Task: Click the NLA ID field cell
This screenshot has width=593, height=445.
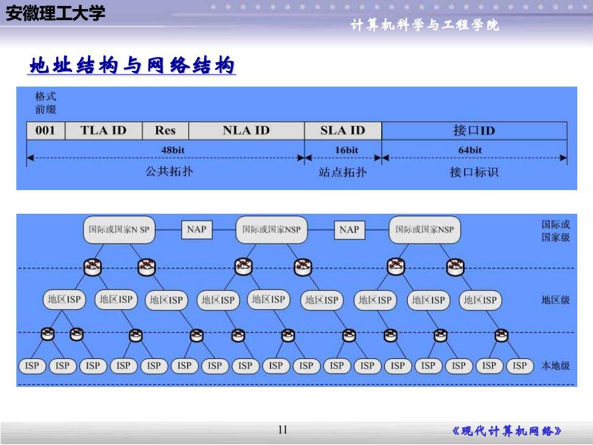Action: (246, 131)
